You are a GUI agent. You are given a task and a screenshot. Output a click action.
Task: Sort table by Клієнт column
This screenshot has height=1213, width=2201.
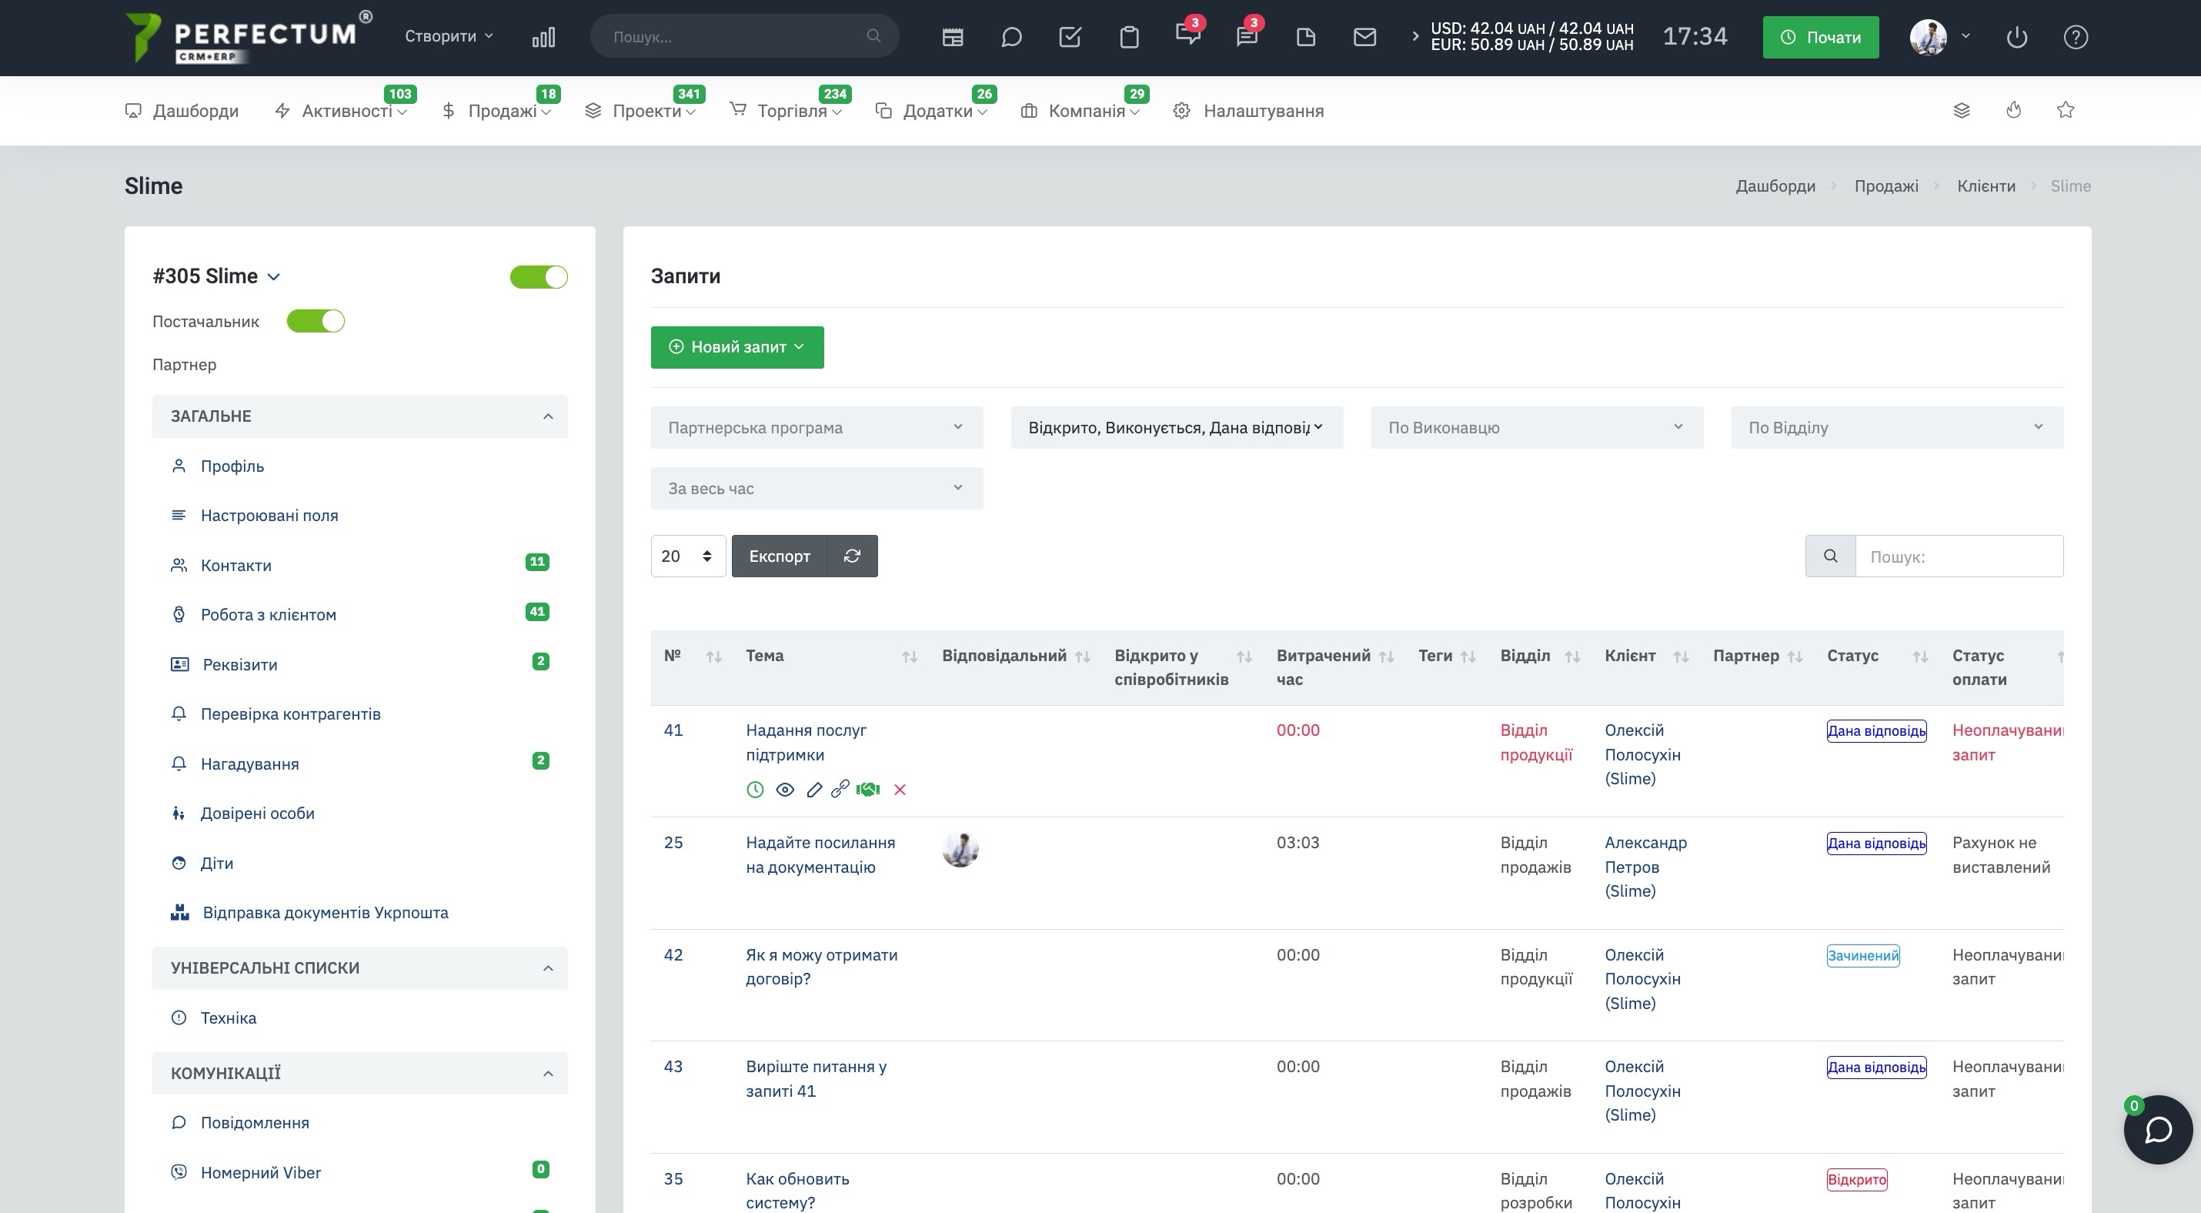[x=1681, y=656]
